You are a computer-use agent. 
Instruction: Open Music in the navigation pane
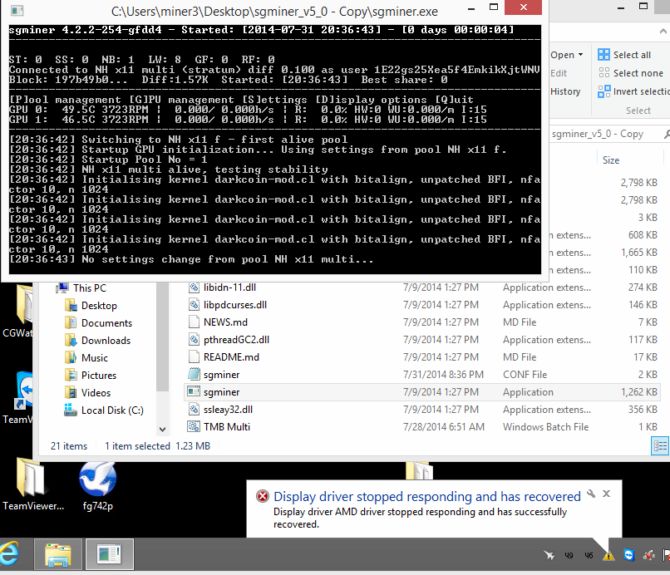pyautogui.click(x=95, y=358)
